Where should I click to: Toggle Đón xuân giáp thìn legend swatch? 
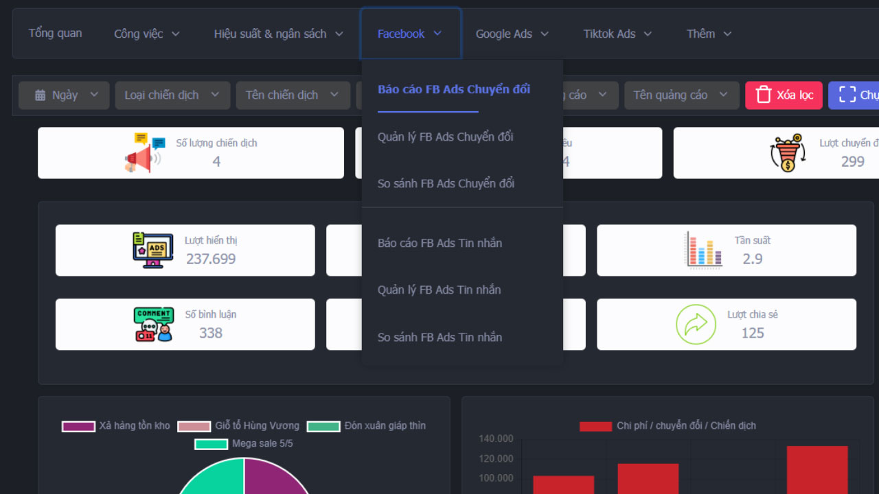(323, 426)
